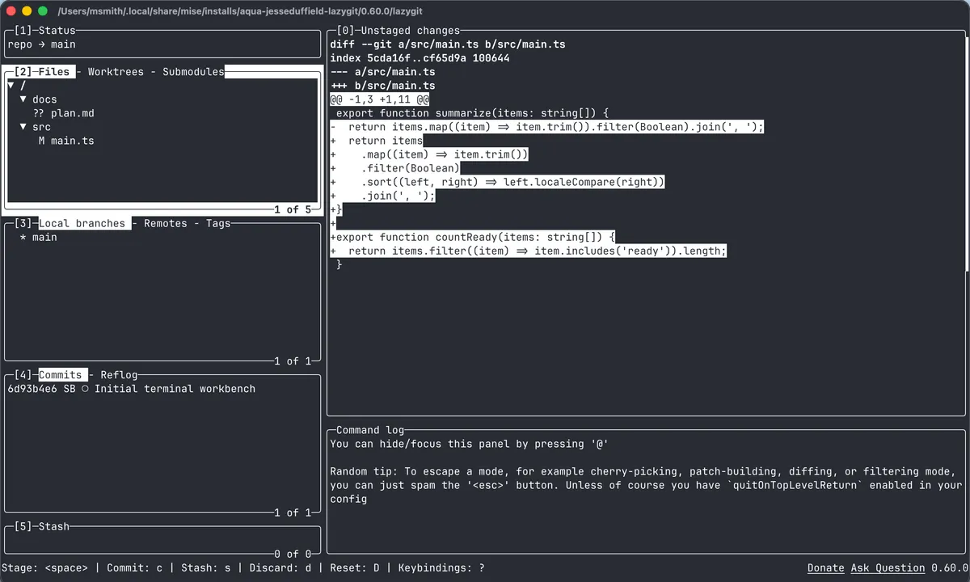Image resolution: width=970 pixels, height=582 pixels.
Task: Click the macOS red close window button
Action: (x=11, y=11)
